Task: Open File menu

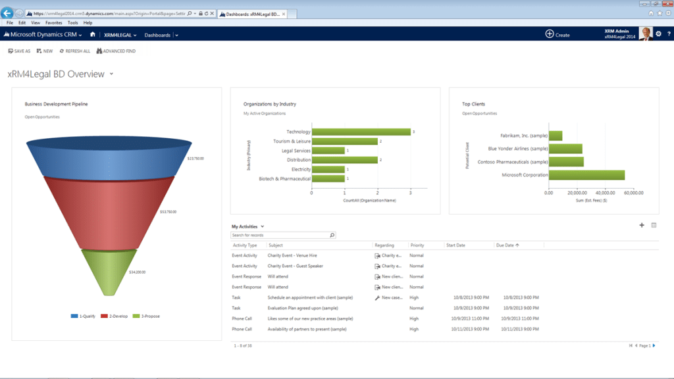Action: (9, 23)
